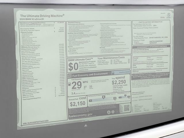Click the '$2,250' fuel cost figure

(x=119, y=82)
